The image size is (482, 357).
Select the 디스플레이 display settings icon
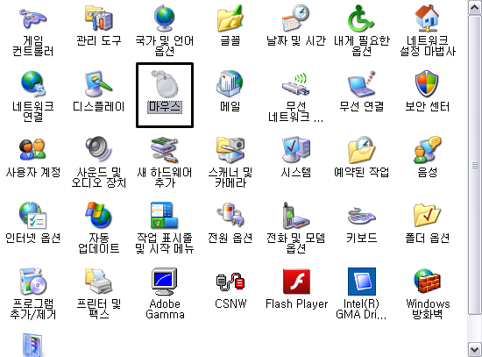click(99, 83)
